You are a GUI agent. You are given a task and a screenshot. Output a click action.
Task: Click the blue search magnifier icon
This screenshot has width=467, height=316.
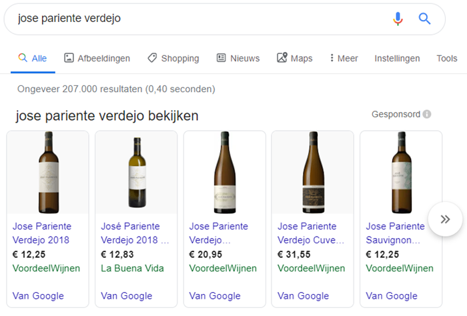coord(425,19)
